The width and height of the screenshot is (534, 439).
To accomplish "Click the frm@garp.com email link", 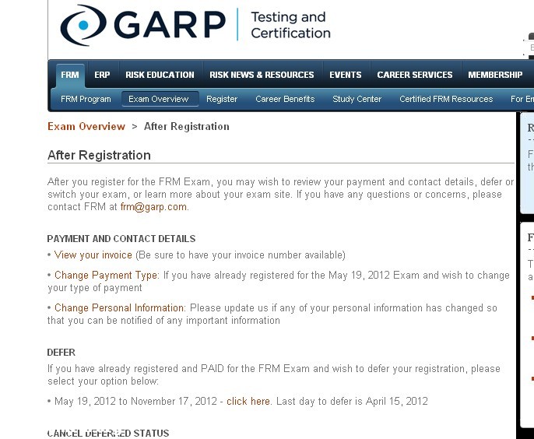I will (x=153, y=207).
